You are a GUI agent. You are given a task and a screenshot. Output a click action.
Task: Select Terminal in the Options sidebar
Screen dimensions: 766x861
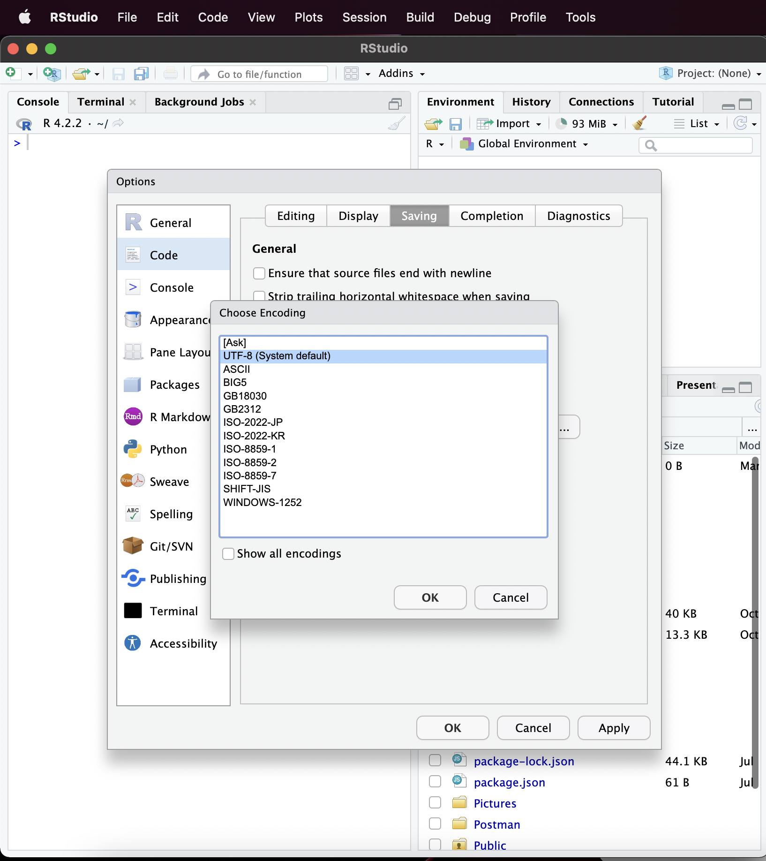click(164, 611)
